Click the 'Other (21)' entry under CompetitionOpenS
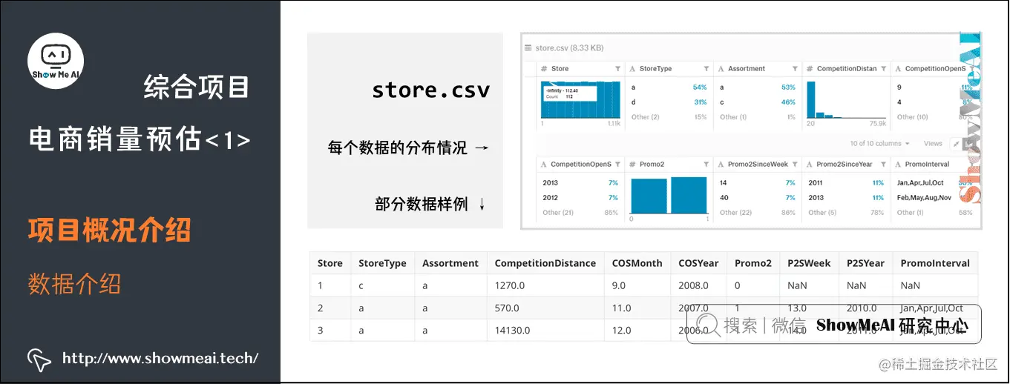The image size is (1010, 384). click(x=558, y=213)
